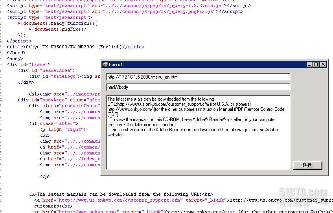
Task: Click the '<div class="productsPhoto"' code line
Action: [64, 106]
